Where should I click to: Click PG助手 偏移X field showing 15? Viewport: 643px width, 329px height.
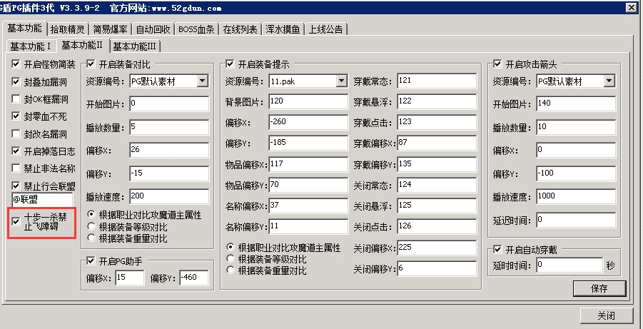pyautogui.click(x=130, y=278)
